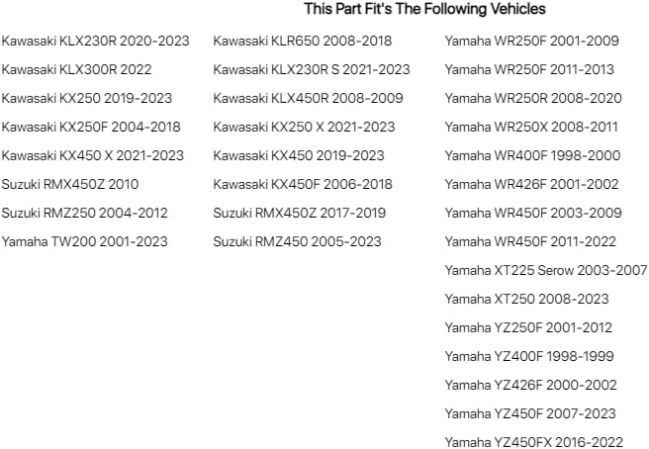The width and height of the screenshot is (649, 449).
Task: Select Yamaha YZ450FX 2016-2022 entry
Action: 534,442
